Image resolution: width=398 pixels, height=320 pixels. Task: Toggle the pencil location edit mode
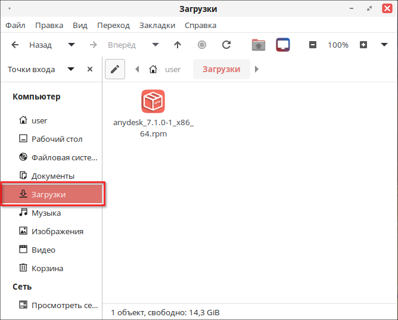[115, 69]
